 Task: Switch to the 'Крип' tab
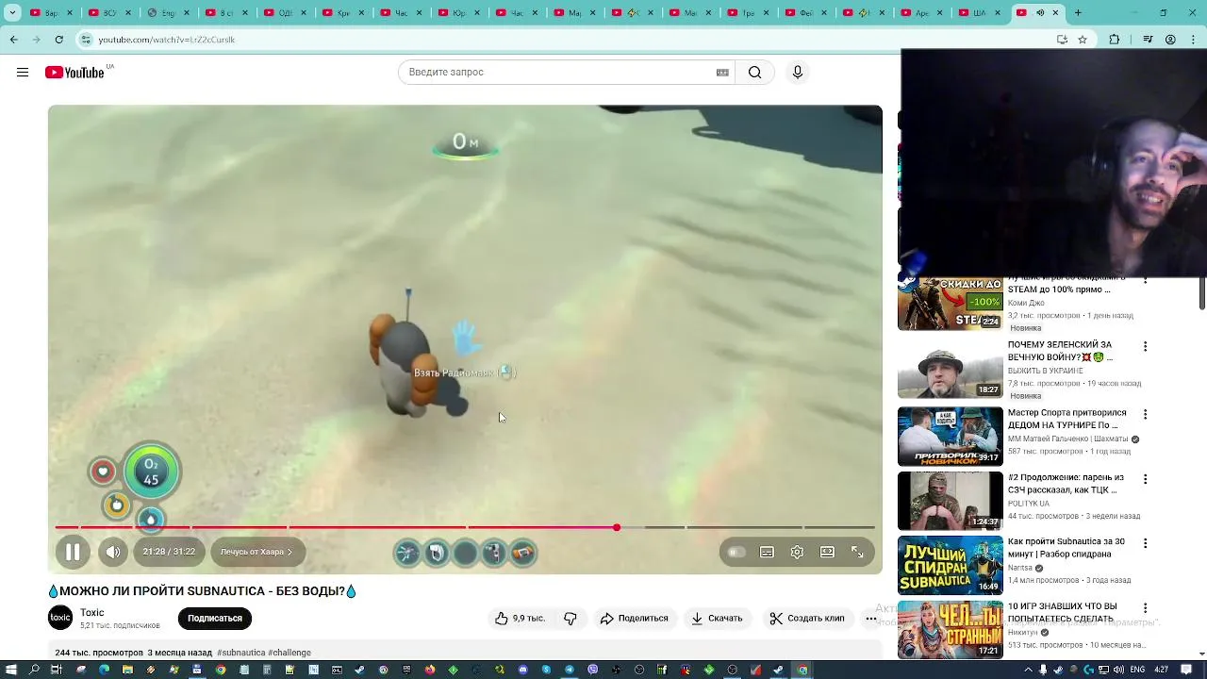[343, 13]
